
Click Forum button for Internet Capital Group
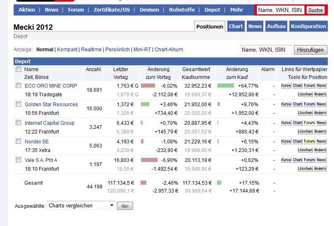[x=309, y=123]
